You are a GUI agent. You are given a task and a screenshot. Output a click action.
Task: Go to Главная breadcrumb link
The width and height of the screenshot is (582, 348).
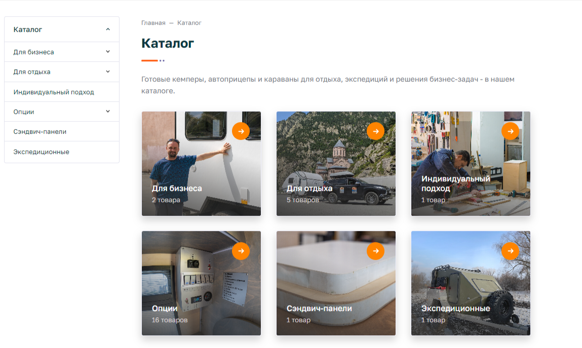click(153, 23)
